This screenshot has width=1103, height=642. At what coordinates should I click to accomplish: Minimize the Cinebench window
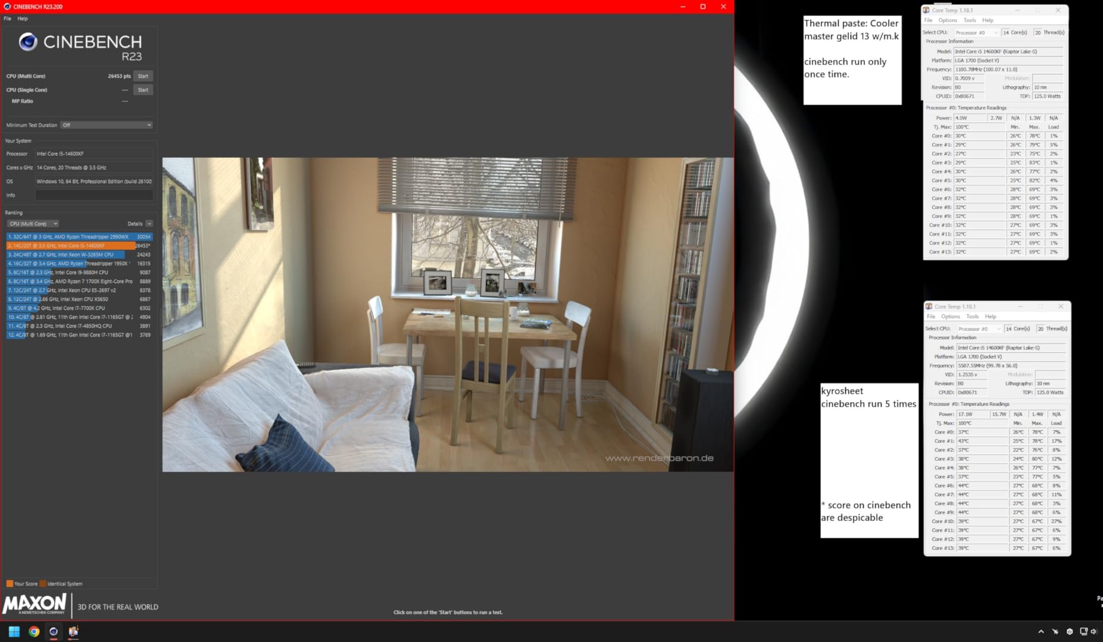click(682, 7)
